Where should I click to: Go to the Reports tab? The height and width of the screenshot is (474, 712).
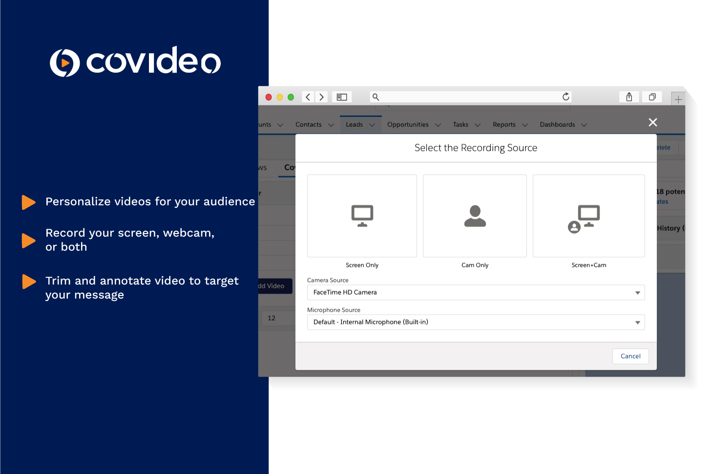click(x=504, y=125)
